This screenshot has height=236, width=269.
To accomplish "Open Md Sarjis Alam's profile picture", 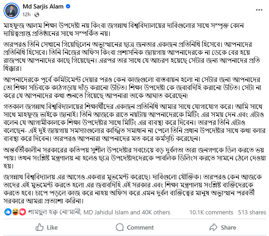I will pos(11,11).
